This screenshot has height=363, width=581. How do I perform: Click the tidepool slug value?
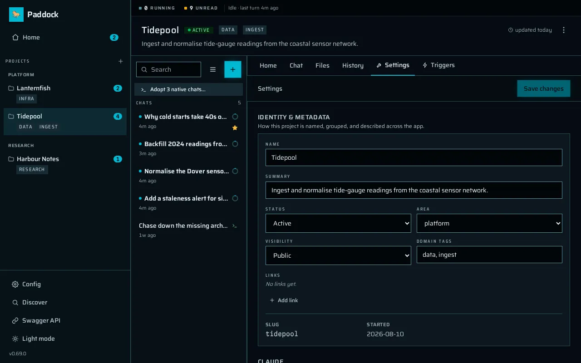click(282, 334)
